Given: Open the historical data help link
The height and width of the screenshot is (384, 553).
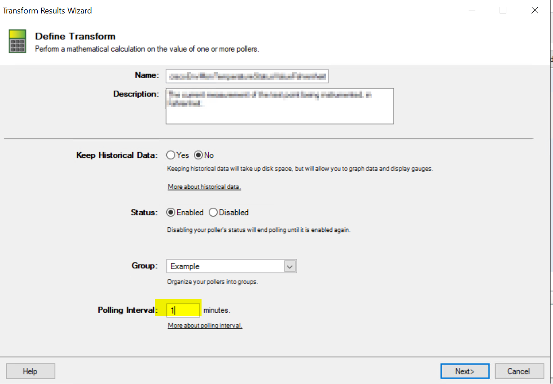Looking at the screenshot, I should pyautogui.click(x=204, y=187).
